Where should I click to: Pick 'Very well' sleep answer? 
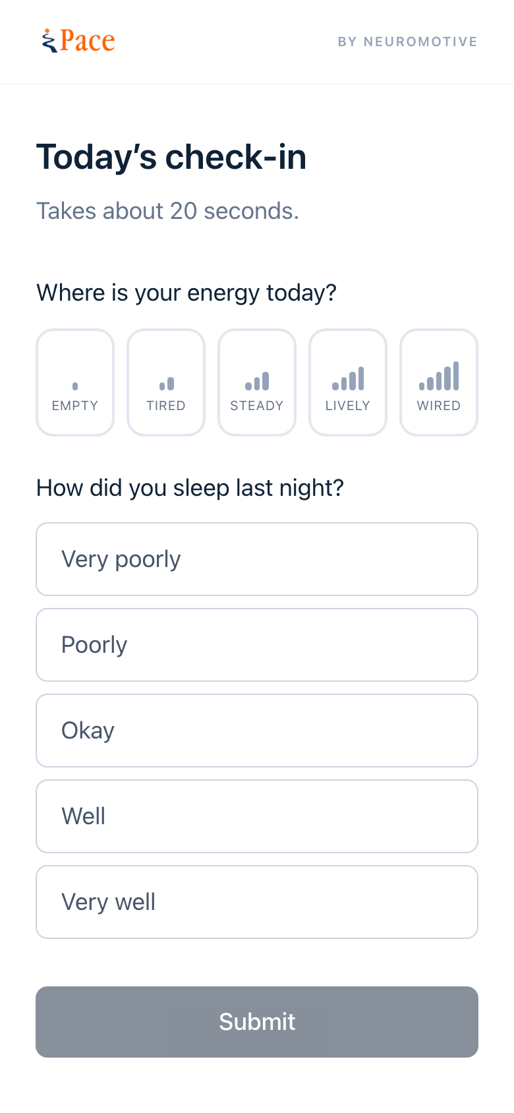(x=257, y=902)
